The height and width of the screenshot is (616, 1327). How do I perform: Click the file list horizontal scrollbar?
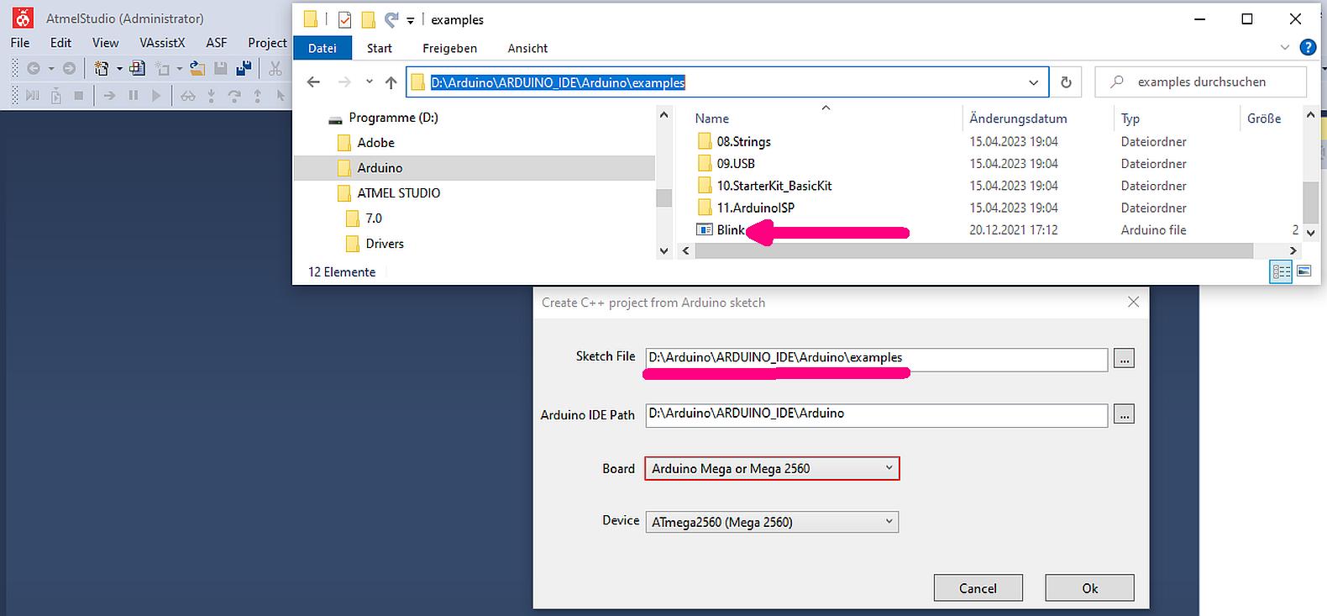[974, 250]
